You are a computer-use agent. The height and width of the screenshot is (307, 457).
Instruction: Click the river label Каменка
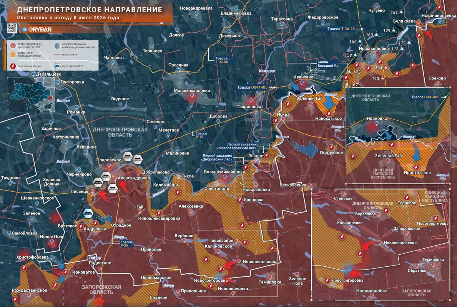(267, 71)
